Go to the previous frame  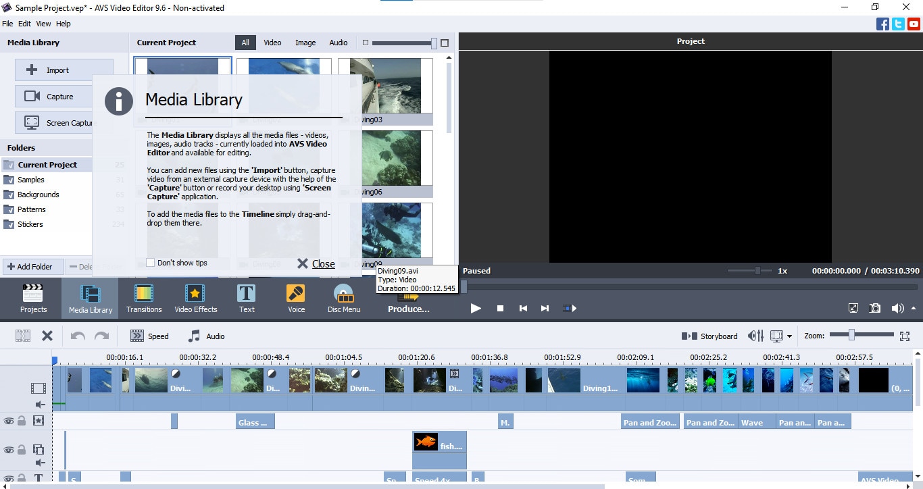point(523,308)
